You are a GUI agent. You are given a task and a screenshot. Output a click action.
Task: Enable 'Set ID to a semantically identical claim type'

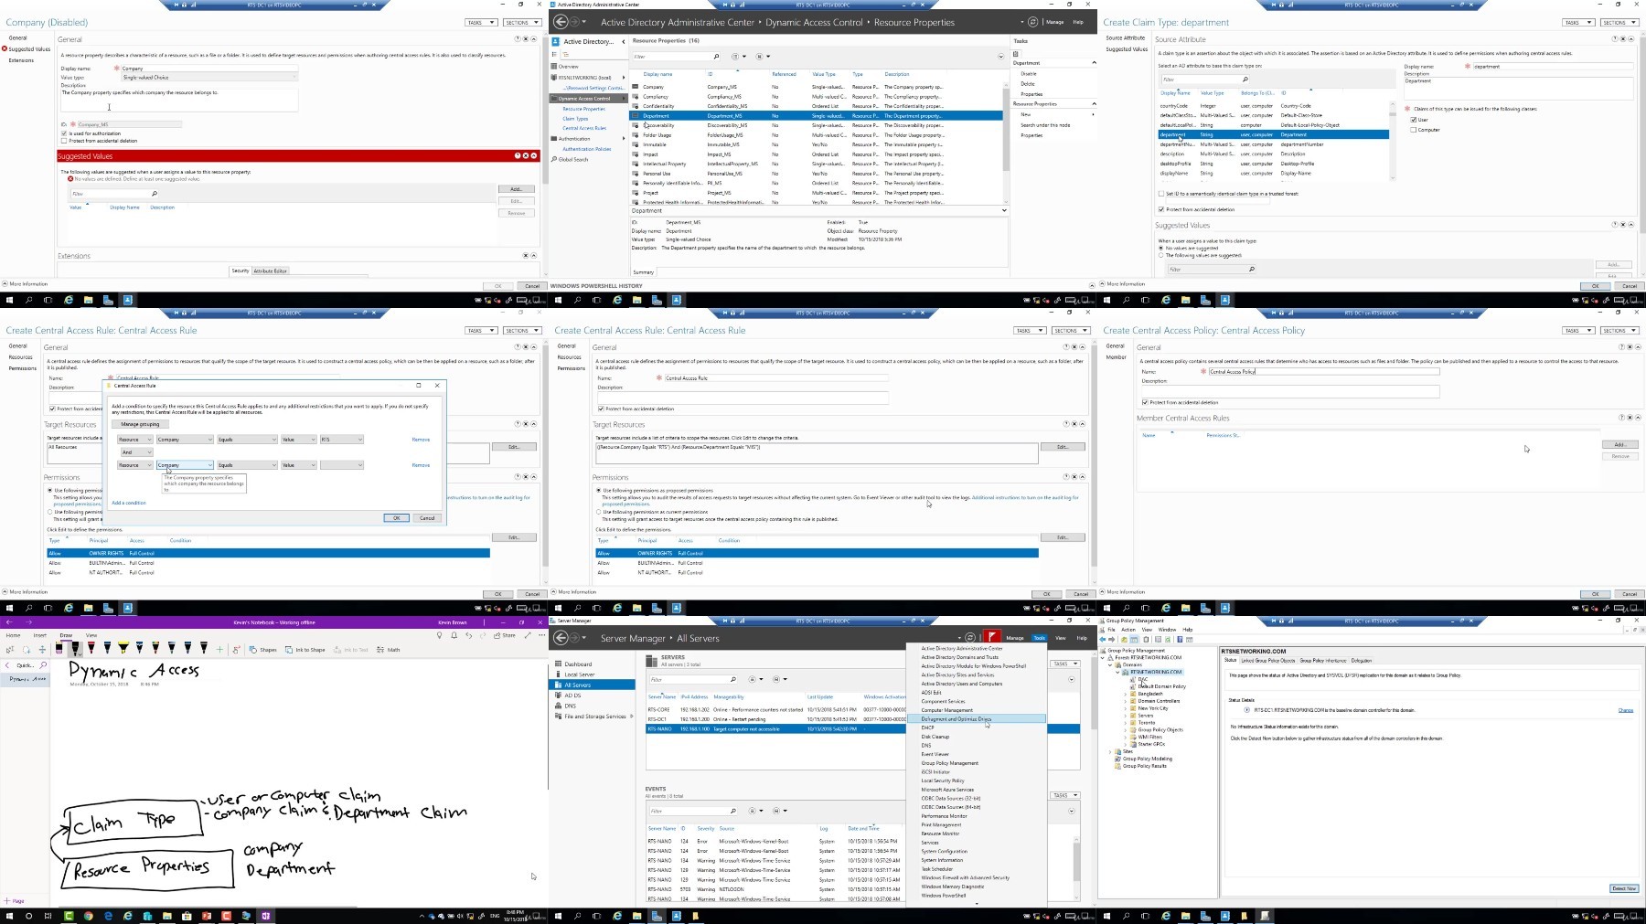click(1161, 194)
